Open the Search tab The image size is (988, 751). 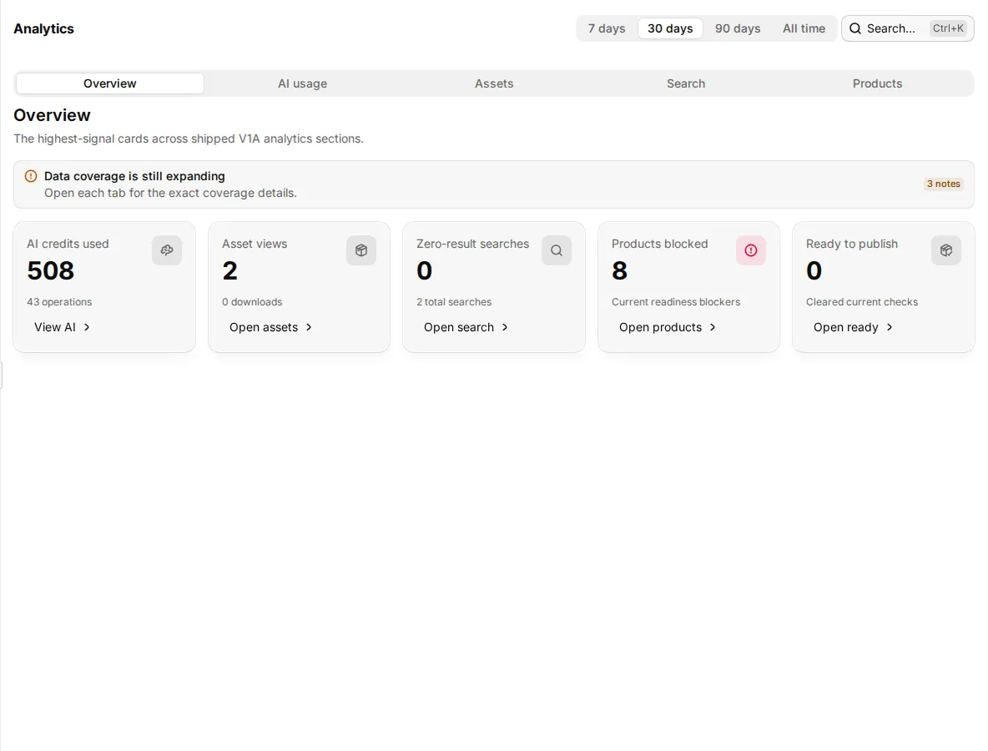tap(686, 83)
